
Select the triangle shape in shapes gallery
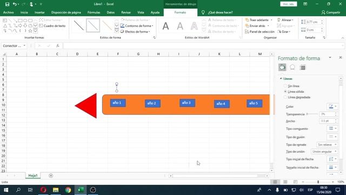5,25
